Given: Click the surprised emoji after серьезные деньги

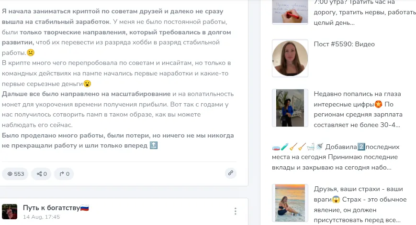Looking at the screenshot, I should tap(87, 84).
